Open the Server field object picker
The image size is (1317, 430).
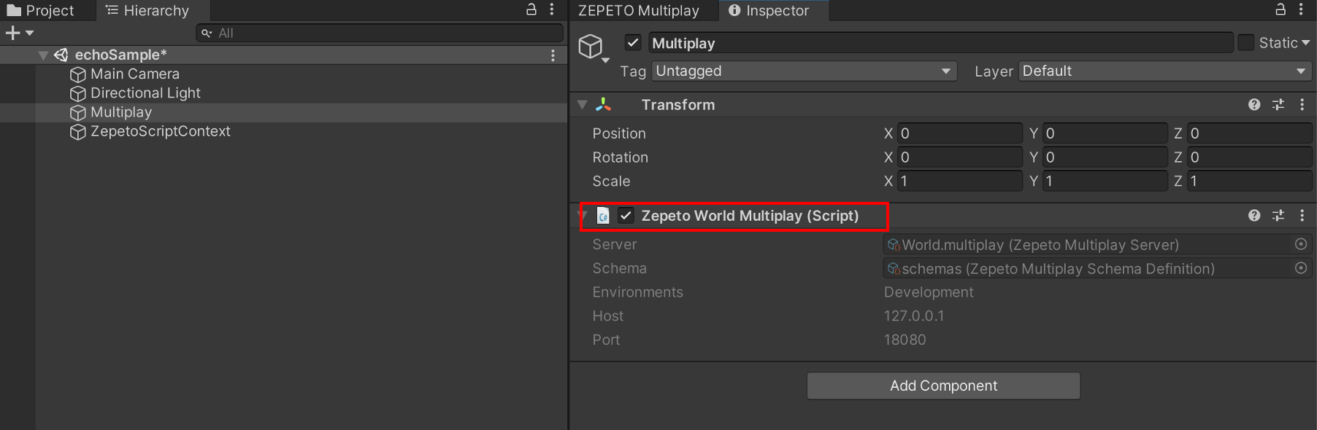(1300, 244)
